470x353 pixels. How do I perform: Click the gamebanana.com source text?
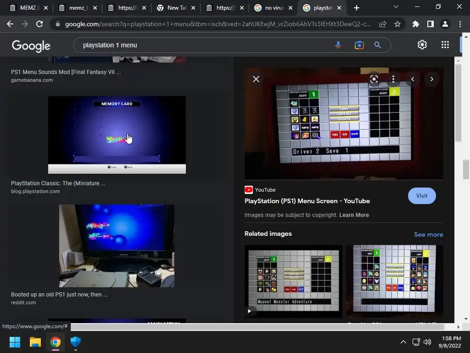point(32,80)
